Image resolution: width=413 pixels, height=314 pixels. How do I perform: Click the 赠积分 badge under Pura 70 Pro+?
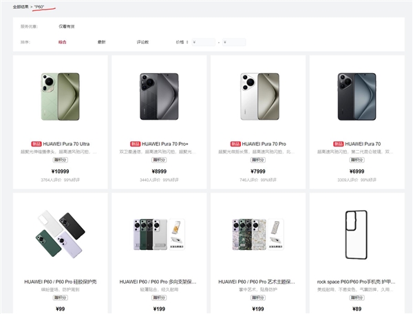click(x=159, y=160)
